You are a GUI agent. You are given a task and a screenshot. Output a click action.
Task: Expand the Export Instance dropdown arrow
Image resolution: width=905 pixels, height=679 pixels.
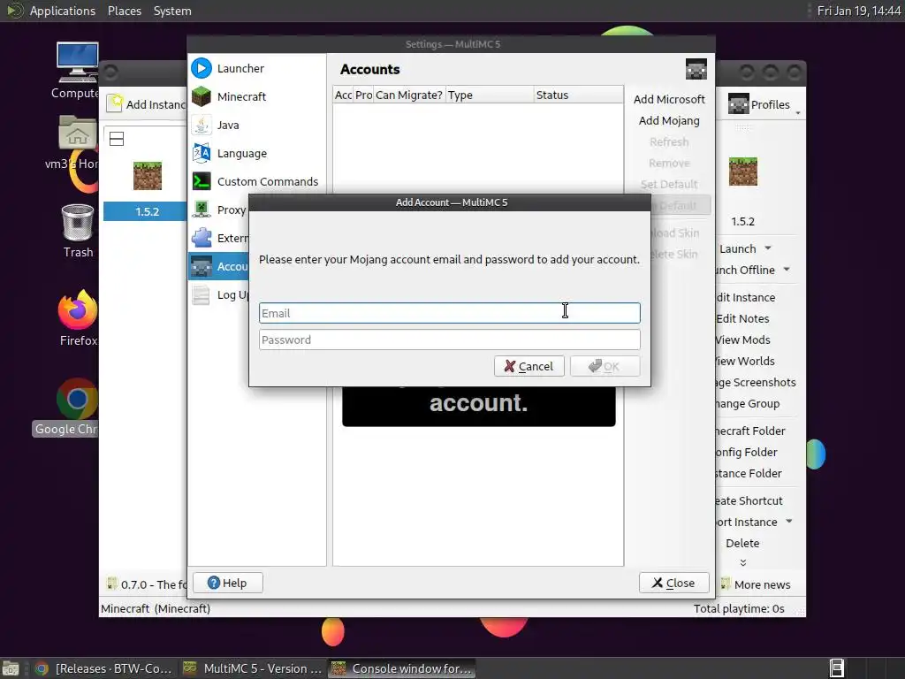point(788,521)
